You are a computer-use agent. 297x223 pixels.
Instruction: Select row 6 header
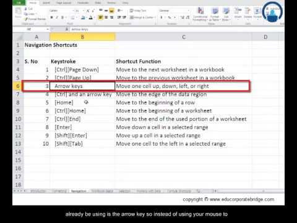[18, 86]
